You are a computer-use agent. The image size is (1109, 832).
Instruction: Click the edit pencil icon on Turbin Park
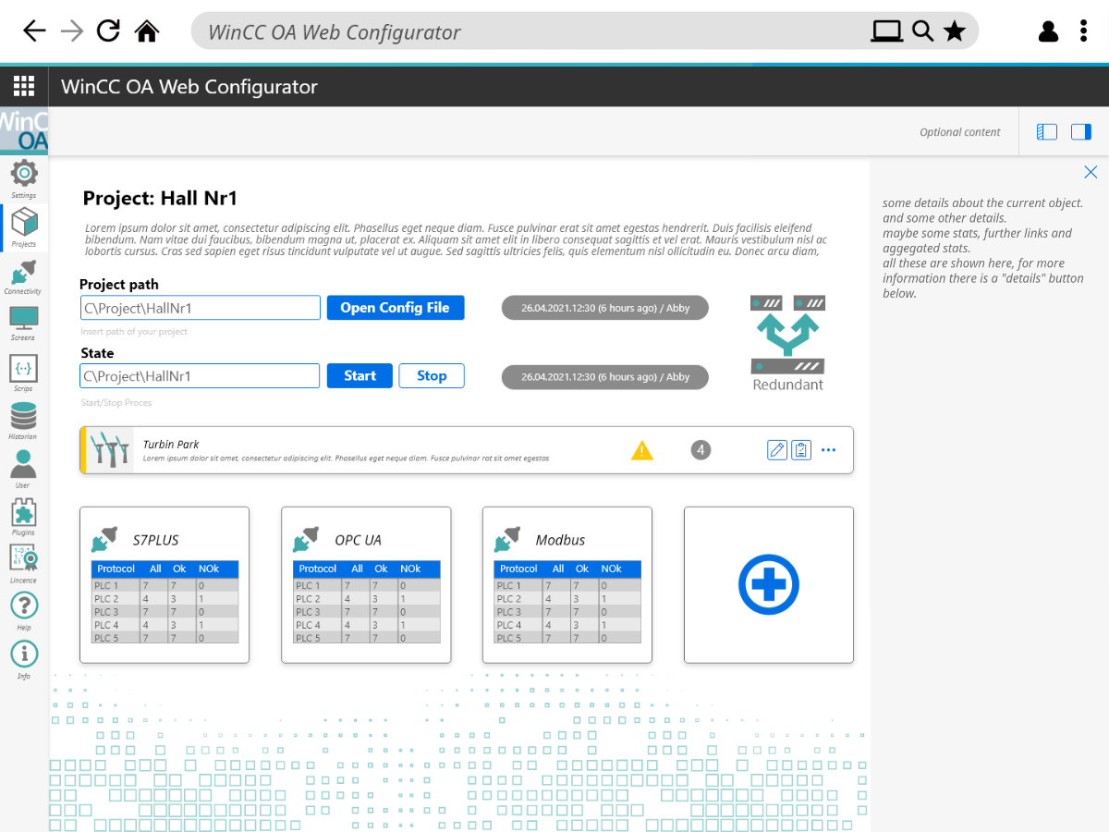(x=777, y=450)
